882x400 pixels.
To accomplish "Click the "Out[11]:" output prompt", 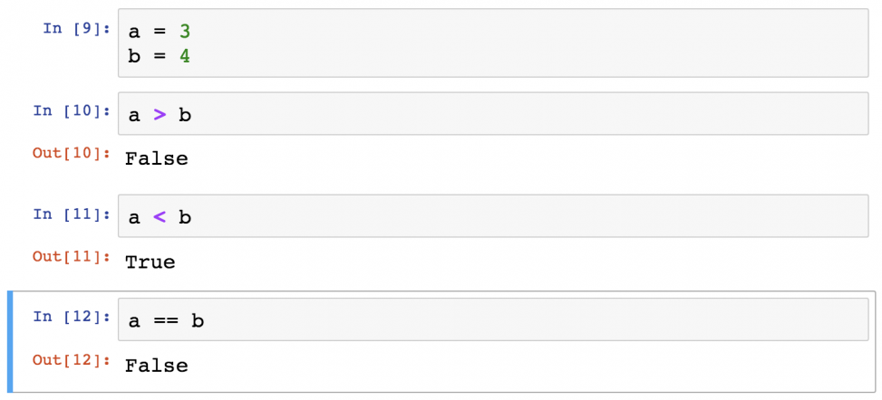I will [x=71, y=257].
